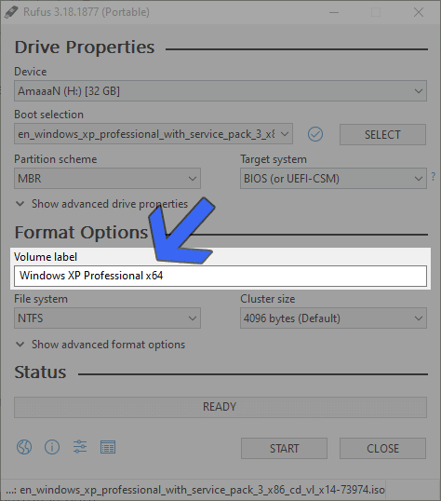Open the About info icon

[52, 447]
